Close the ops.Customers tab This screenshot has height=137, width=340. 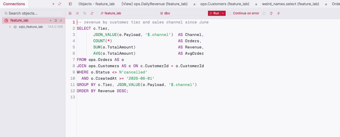[x=256, y=4]
